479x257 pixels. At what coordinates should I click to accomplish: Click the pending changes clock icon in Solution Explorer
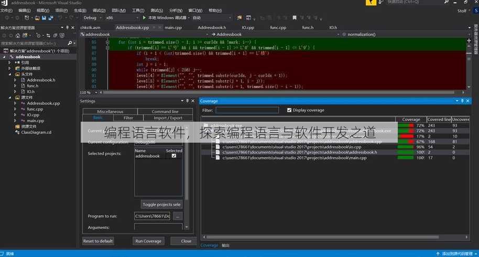pyautogui.click(x=38, y=36)
